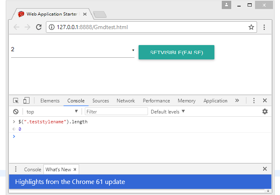
Task: Click the console result value 0
Action: tap(20, 129)
